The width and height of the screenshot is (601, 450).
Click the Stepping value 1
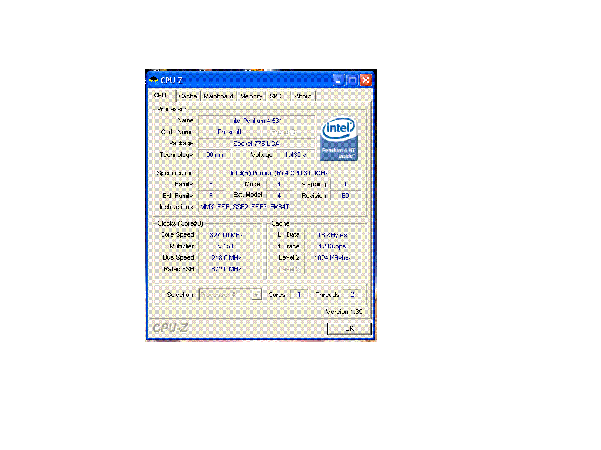coord(345,184)
